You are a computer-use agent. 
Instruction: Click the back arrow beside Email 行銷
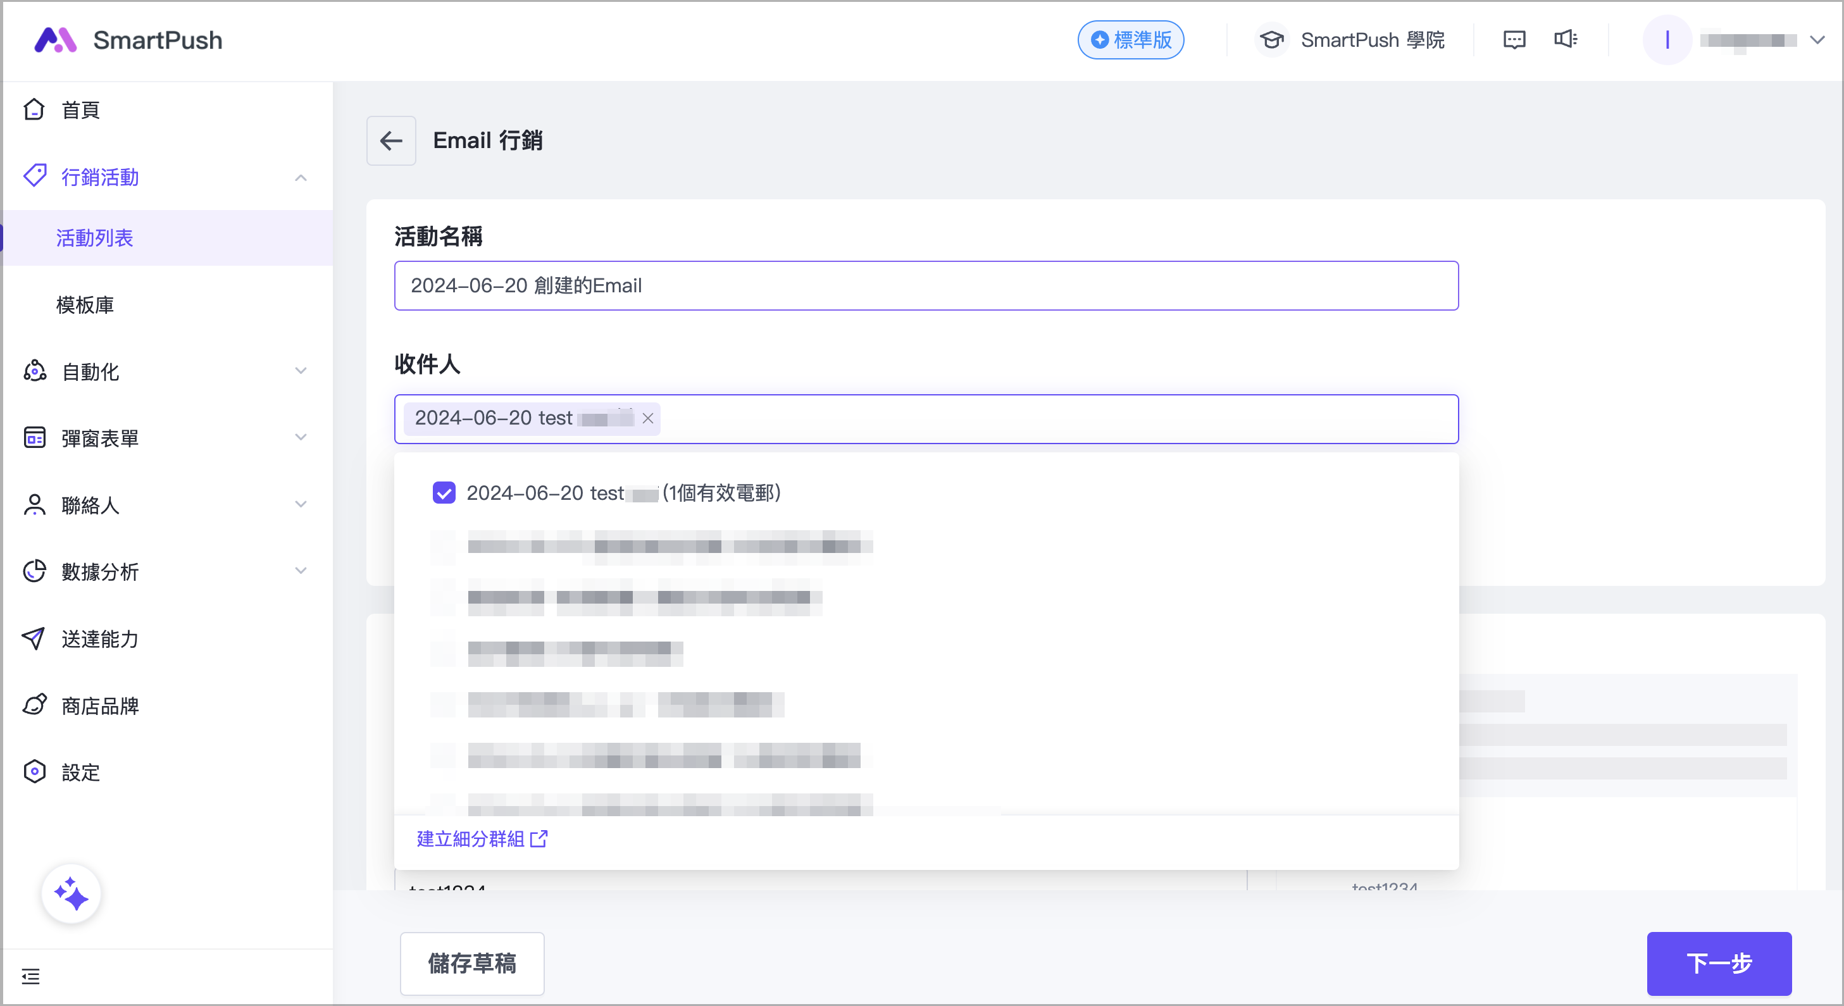pos(391,141)
